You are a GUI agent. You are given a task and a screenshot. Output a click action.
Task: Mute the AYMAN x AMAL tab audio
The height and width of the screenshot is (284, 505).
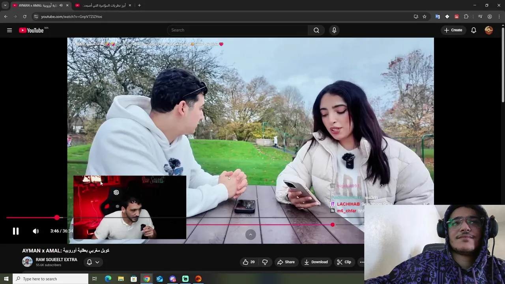pos(61,6)
